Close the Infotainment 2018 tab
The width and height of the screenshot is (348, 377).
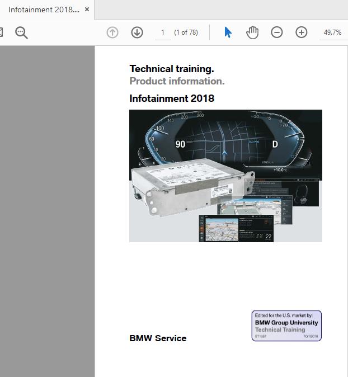tap(87, 10)
